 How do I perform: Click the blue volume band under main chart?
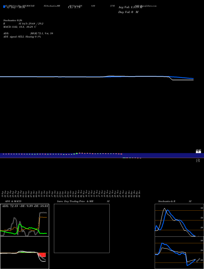102,155
